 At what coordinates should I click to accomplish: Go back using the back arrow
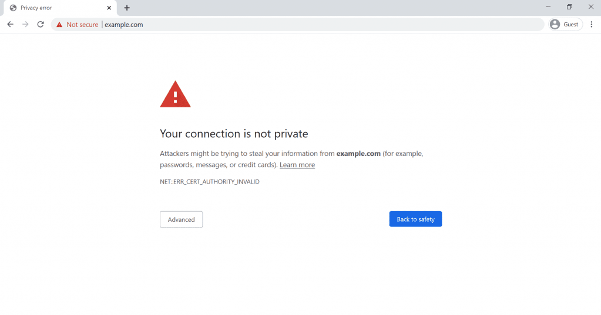coord(11,25)
